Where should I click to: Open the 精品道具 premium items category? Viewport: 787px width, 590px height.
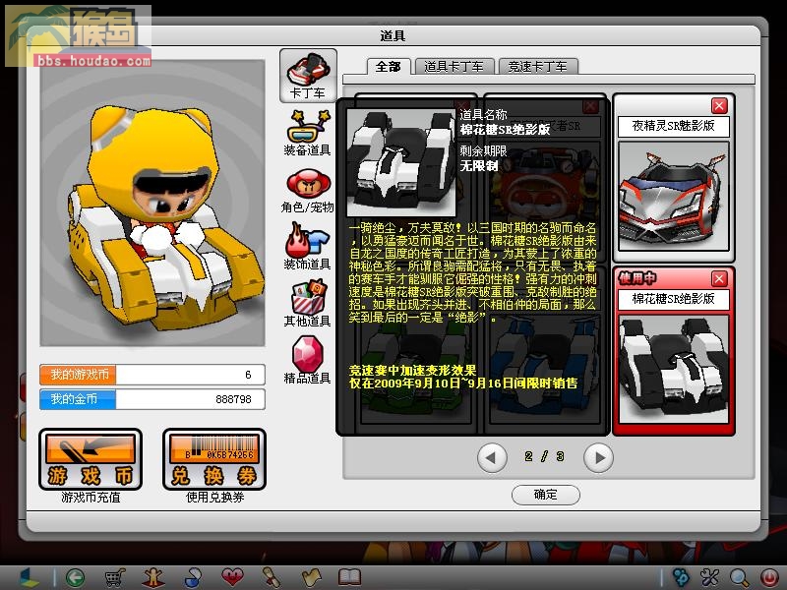click(308, 360)
